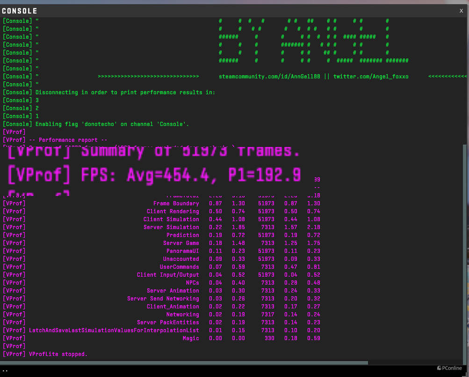469x377 pixels.
Task: Click the 'Server PackEntities' row label
Action: (168, 322)
